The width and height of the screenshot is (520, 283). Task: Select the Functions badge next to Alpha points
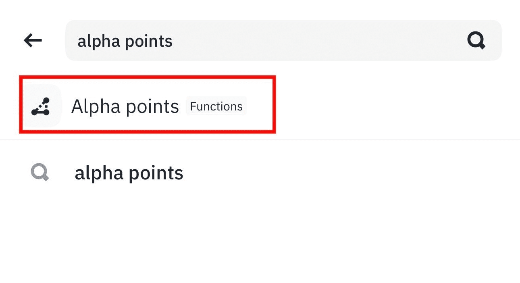[x=216, y=106]
